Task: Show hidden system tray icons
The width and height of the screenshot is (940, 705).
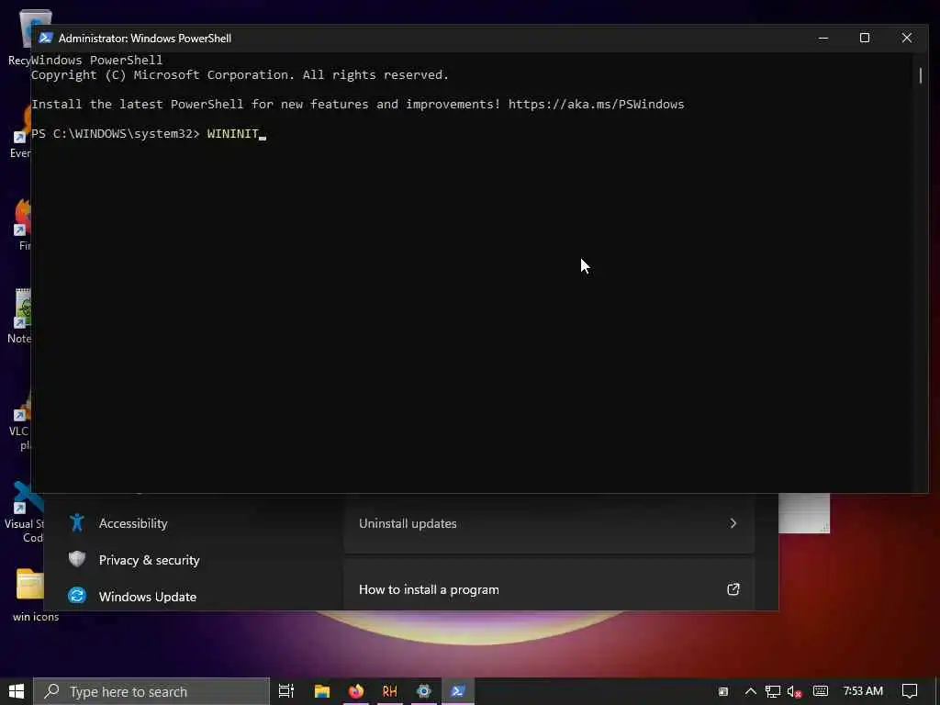Action: tap(751, 691)
